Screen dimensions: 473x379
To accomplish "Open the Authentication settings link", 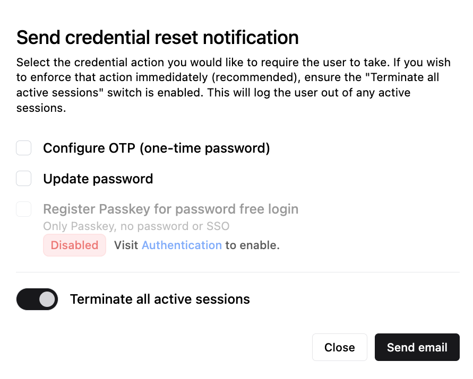I will (182, 245).
